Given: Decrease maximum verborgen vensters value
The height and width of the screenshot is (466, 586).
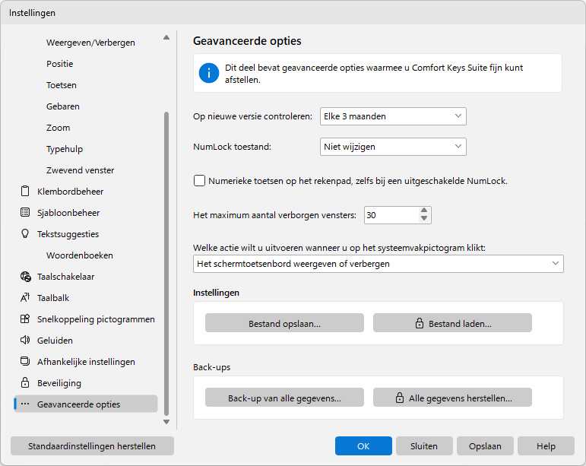Looking at the screenshot, I should tap(424, 219).
